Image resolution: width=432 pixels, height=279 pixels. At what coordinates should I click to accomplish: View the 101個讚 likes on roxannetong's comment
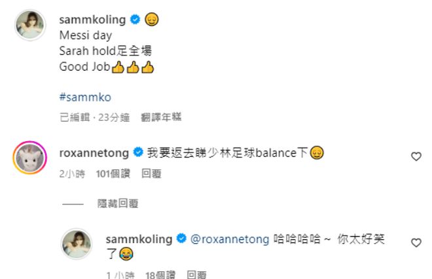pyautogui.click(x=113, y=173)
